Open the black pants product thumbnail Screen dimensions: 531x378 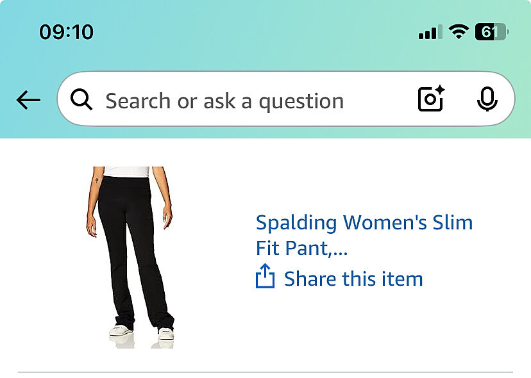pyautogui.click(x=130, y=255)
